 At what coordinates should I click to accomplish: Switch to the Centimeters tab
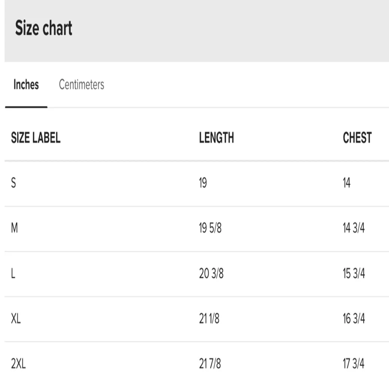tap(81, 85)
